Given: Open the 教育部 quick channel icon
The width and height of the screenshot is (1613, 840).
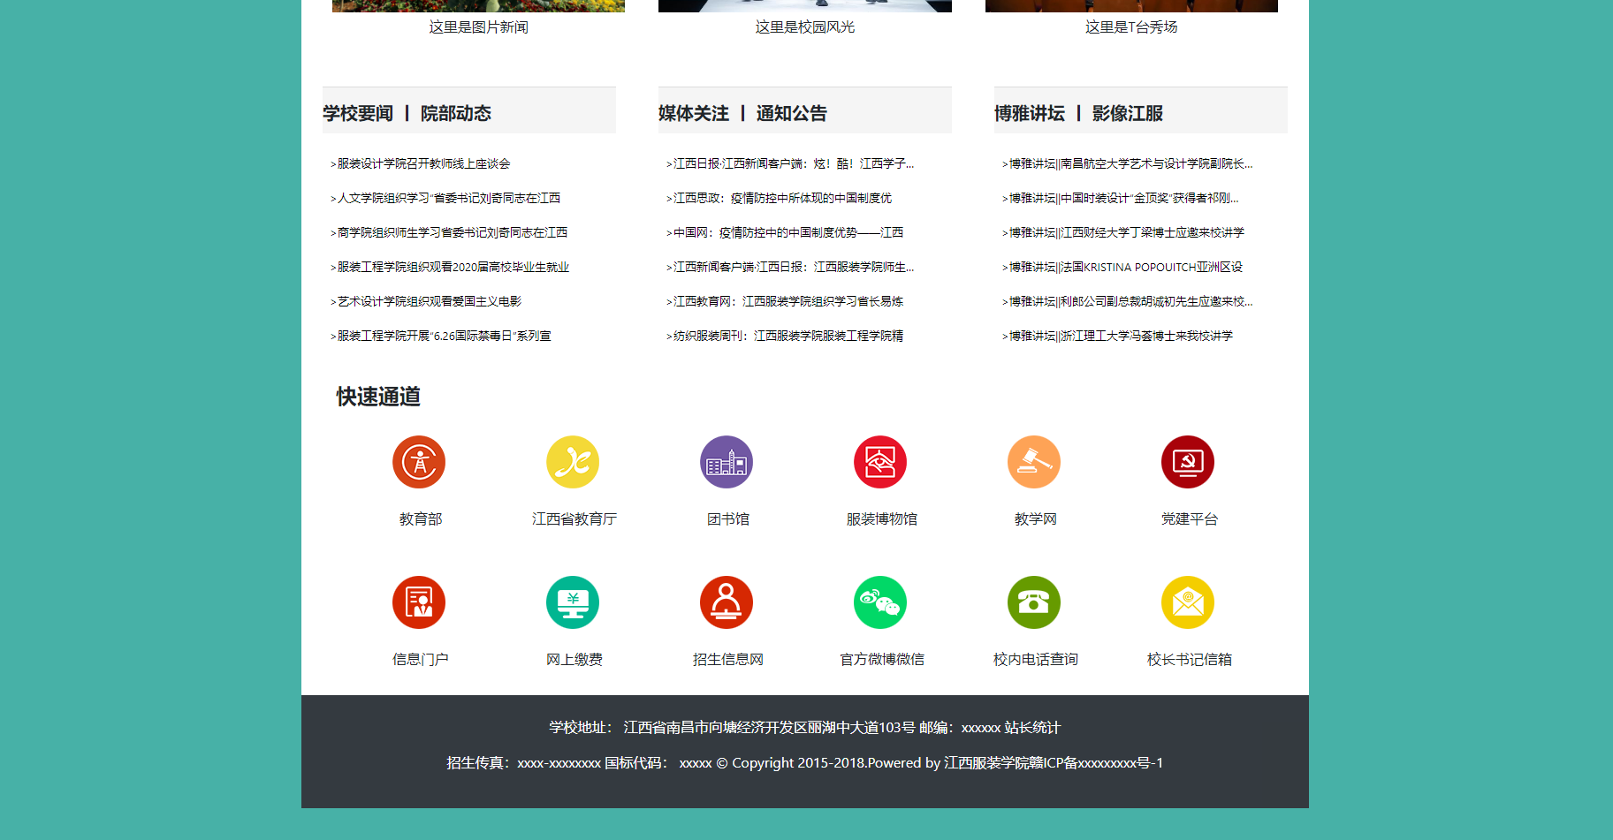Looking at the screenshot, I should 419,461.
